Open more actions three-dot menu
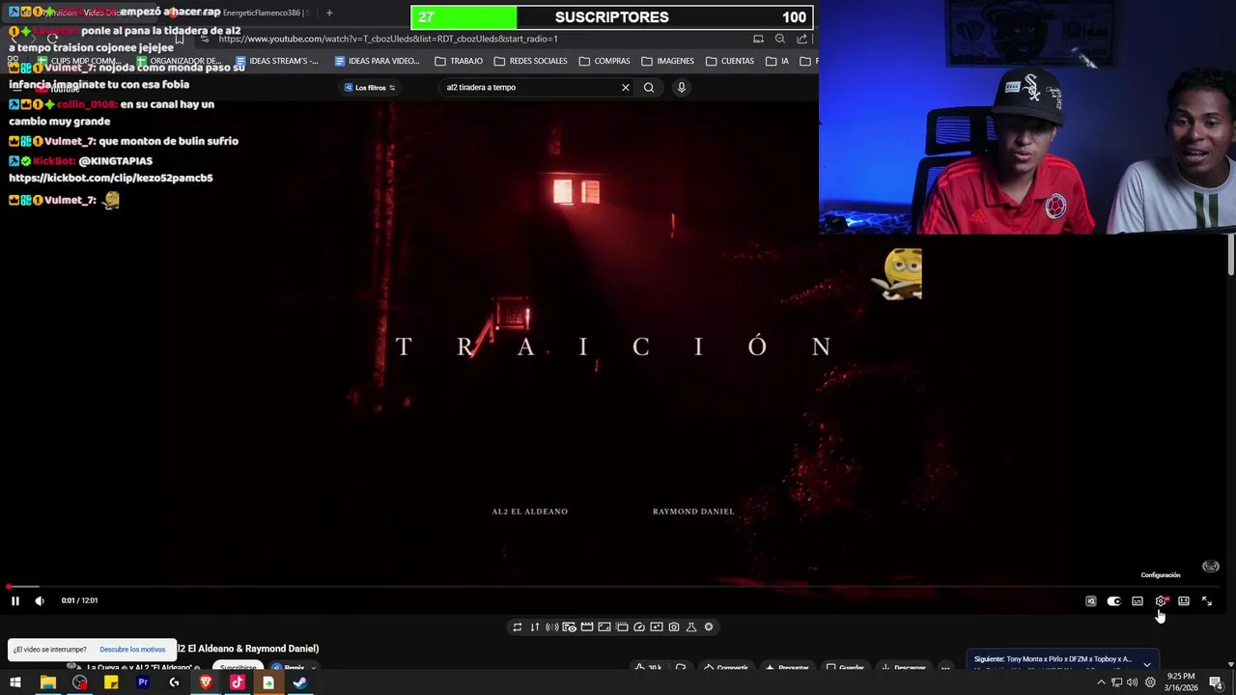Screen dimensions: 1236x695 coord(945,668)
